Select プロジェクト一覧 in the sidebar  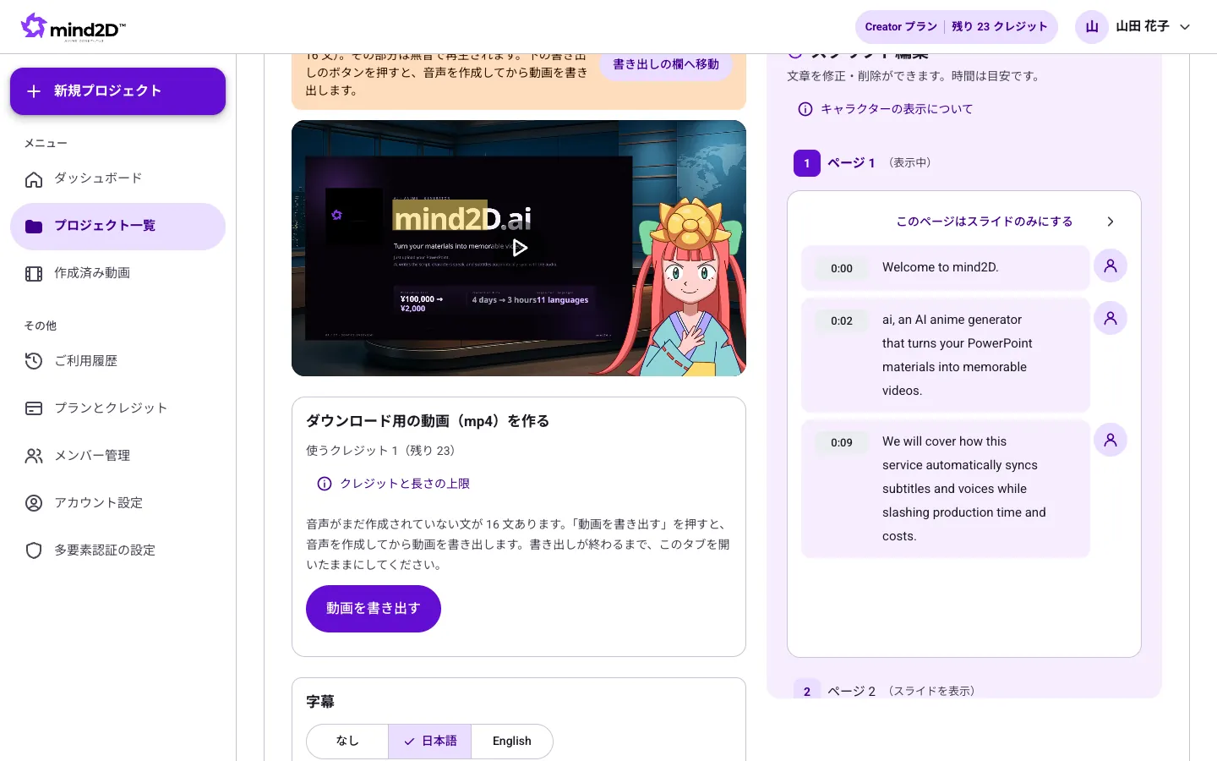(x=117, y=226)
